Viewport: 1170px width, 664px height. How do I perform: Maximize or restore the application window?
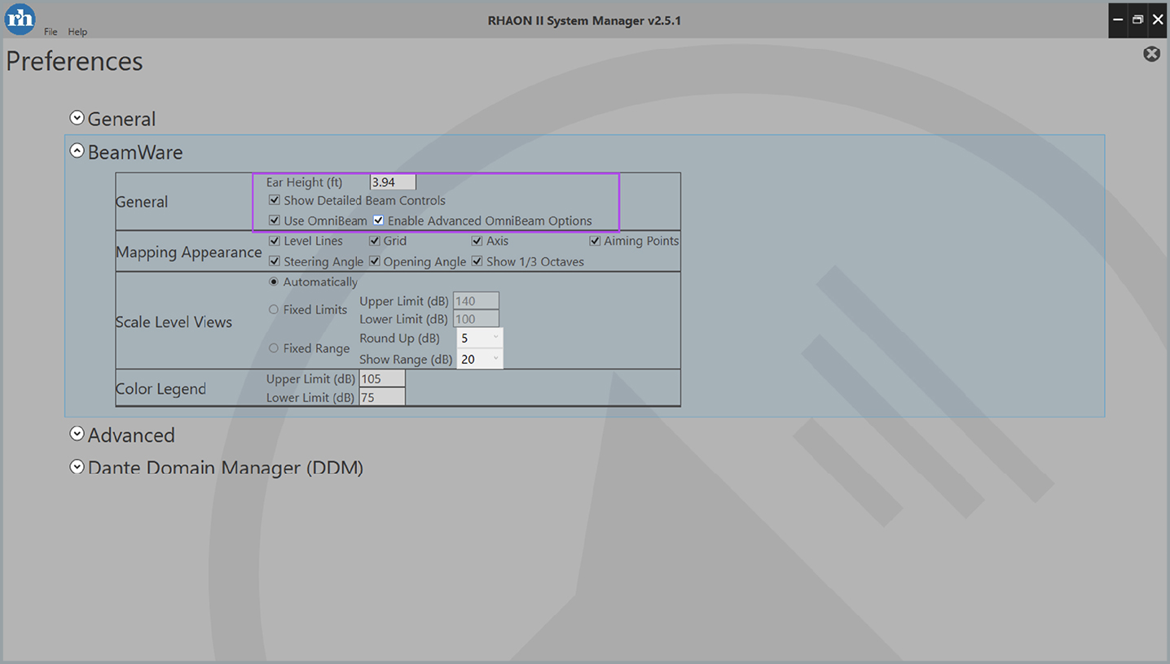(1137, 20)
